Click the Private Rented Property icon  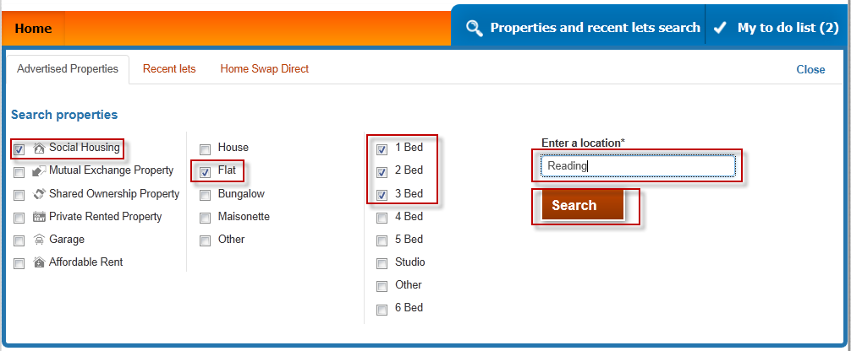tap(39, 217)
